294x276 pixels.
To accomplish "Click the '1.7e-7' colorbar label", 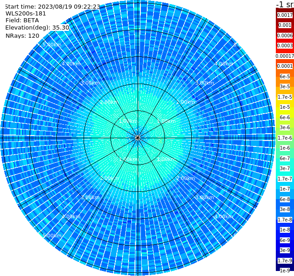I will click(285, 179).
